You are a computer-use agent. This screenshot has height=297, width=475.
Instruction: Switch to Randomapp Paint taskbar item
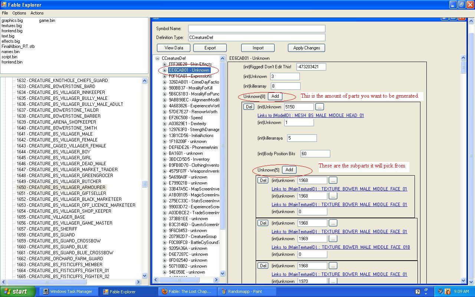pos(243,291)
